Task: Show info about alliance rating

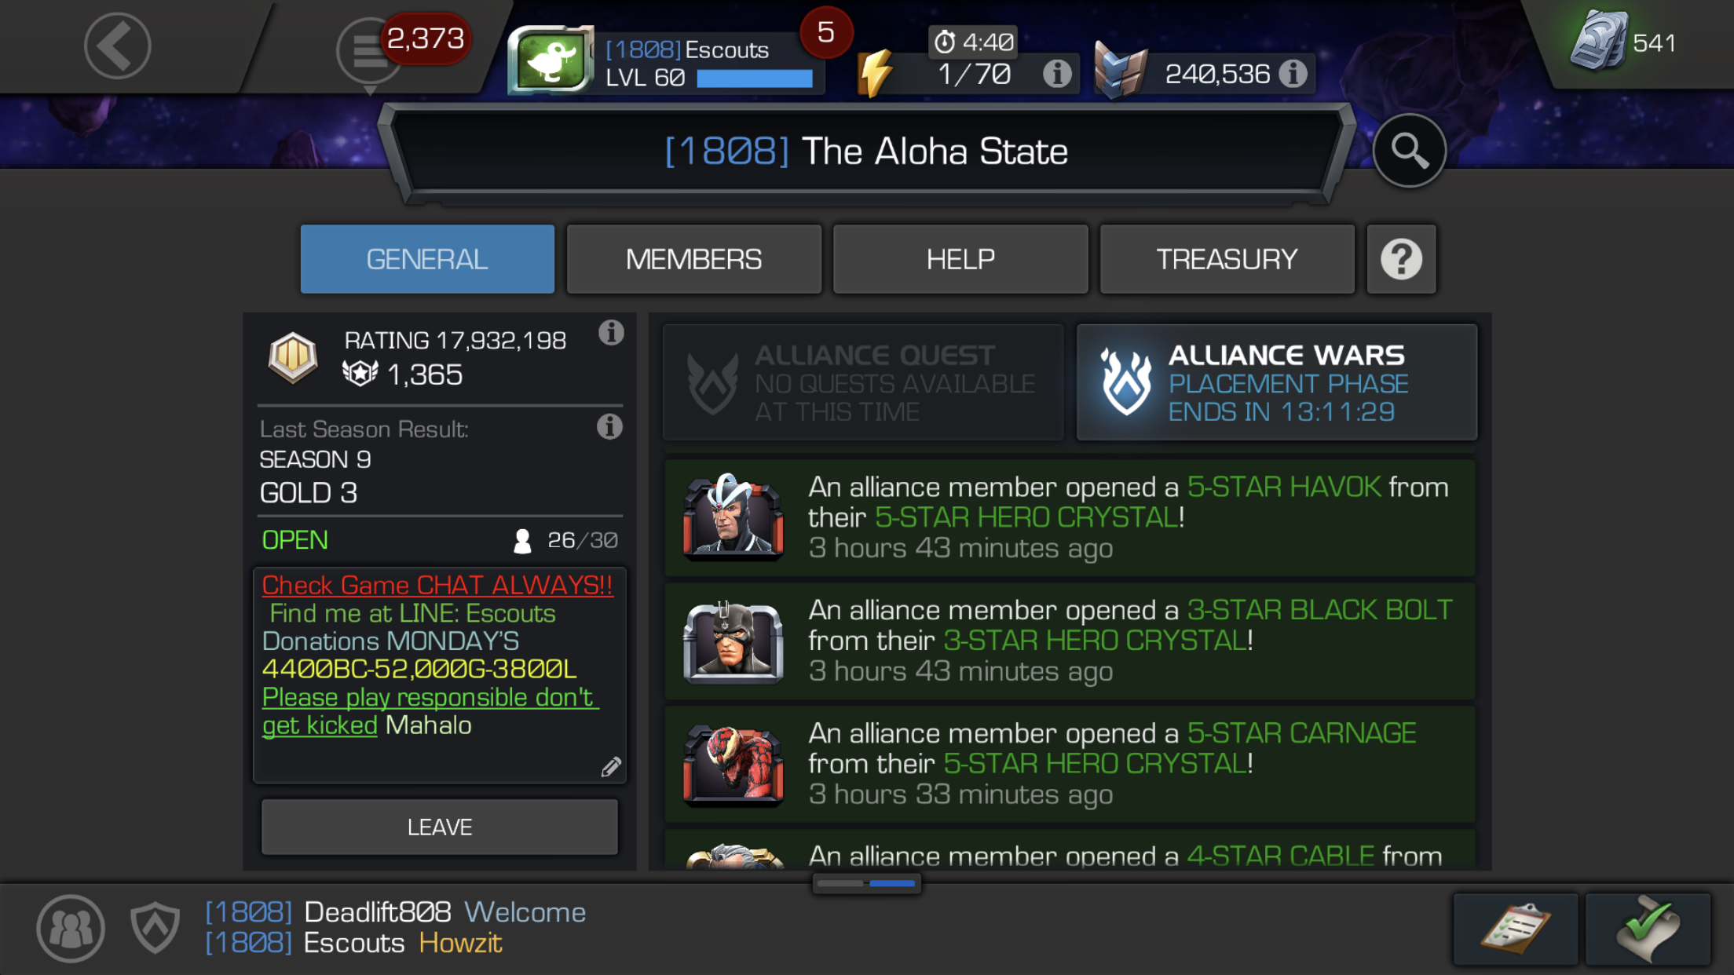Action: (x=611, y=333)
